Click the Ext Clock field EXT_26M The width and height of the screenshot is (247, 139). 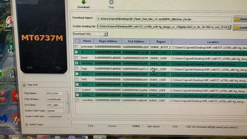point(55,105)
